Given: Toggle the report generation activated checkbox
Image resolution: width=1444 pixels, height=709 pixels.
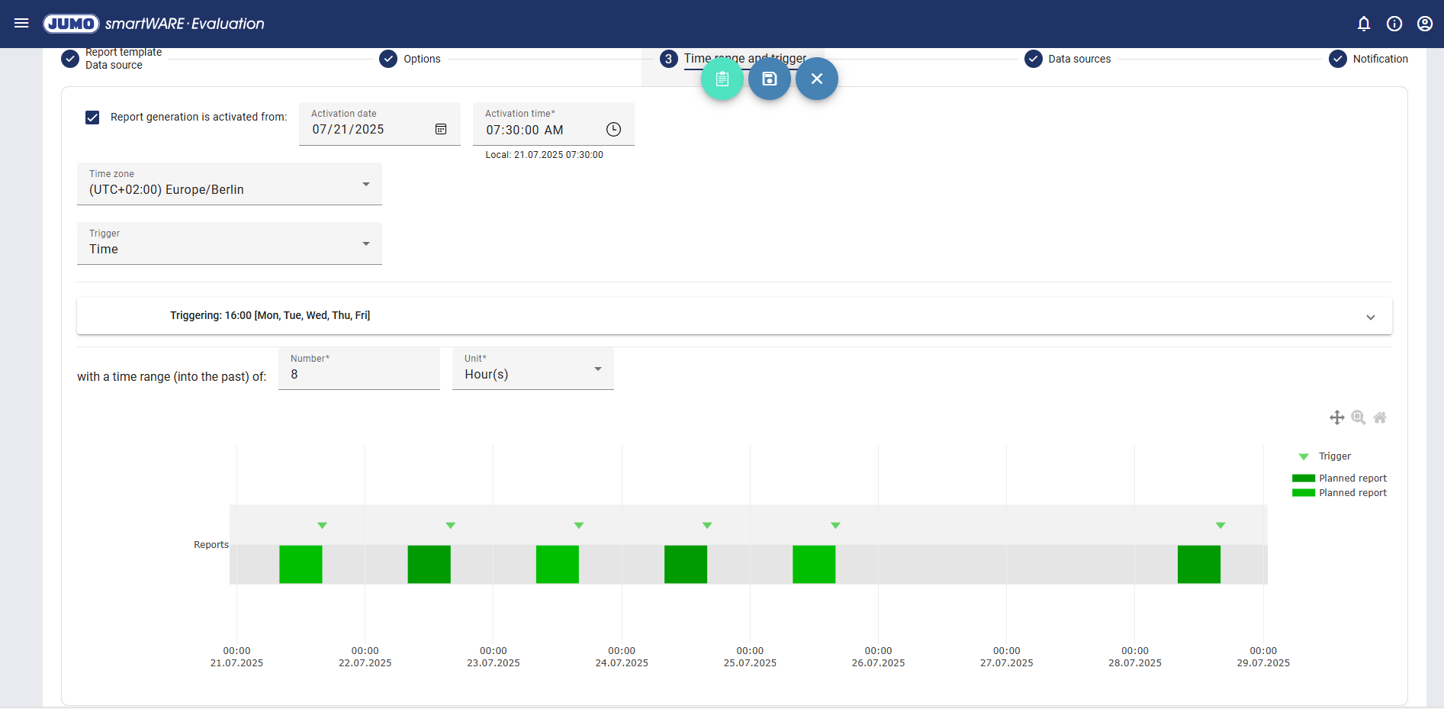Looking at the screenshot, I should tap(92, 118).
